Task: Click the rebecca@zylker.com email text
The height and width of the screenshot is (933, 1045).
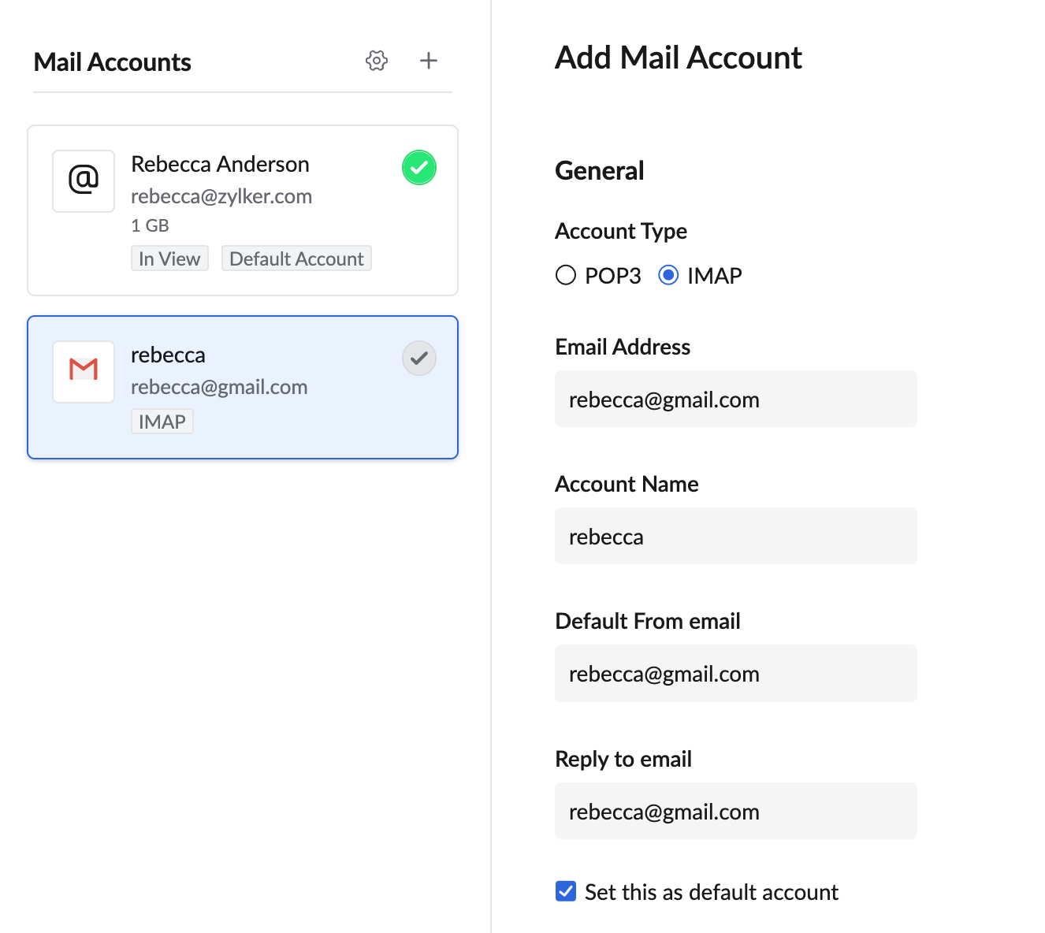Action: tap(221, 196)
